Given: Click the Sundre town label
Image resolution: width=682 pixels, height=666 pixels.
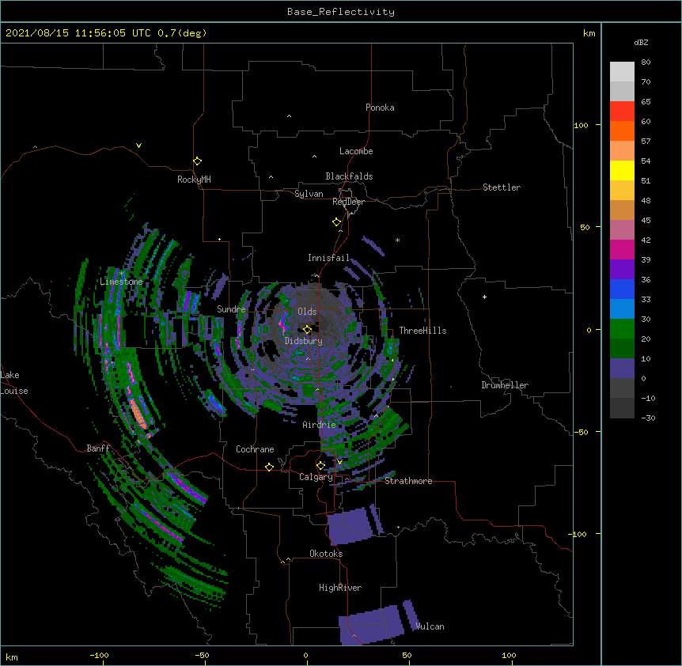Looking at the screenshot, I should 231,309.
